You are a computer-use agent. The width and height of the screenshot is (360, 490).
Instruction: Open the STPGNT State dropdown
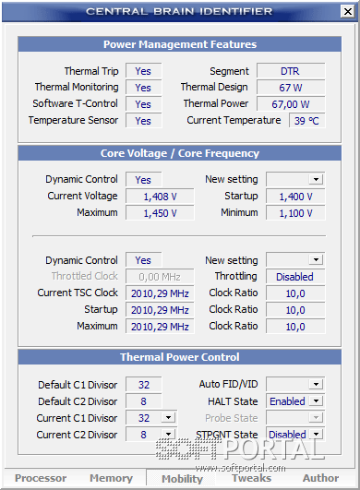316,434
